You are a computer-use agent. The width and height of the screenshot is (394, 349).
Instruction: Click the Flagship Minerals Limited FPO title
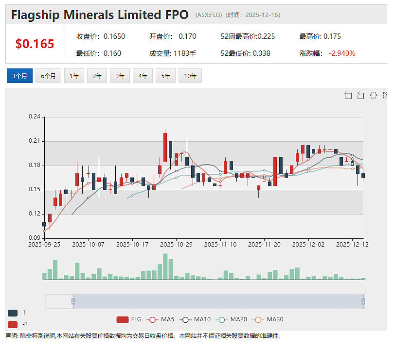pyautogui.click(x=100, y=15)
